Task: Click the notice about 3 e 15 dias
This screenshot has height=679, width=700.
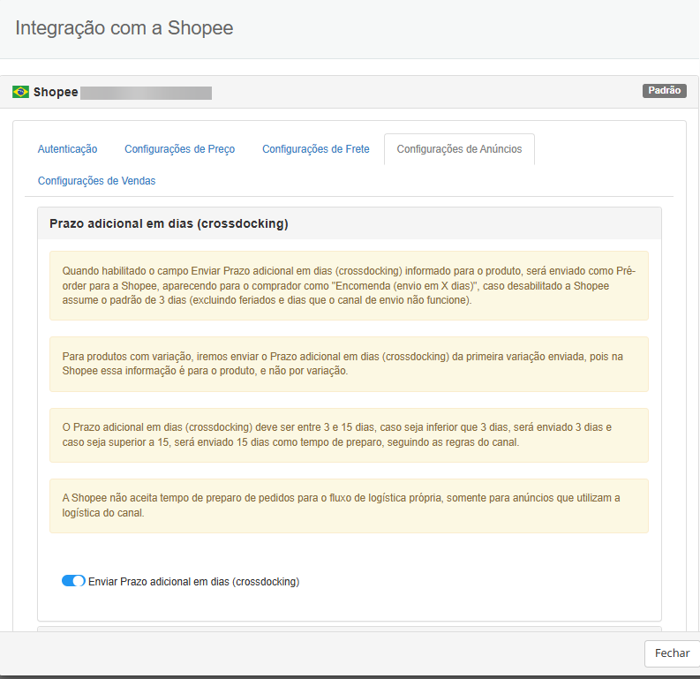Action: click(349, 435)
